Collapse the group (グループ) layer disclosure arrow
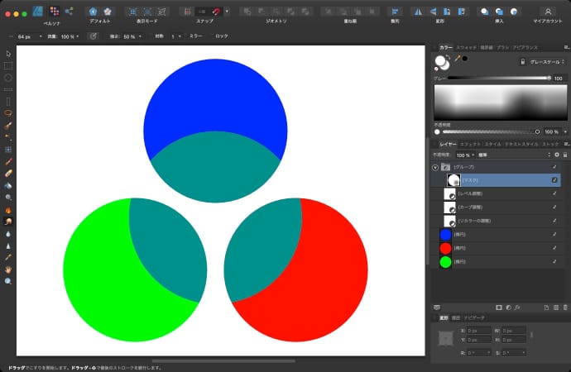The width and height of the screenshot is (571, 372). pyautogui.click(x=435, y=167)
